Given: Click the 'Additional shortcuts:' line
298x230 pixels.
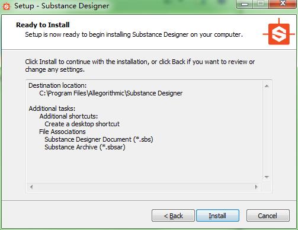Looking at the screenshot, I should [x=69, y=116].
